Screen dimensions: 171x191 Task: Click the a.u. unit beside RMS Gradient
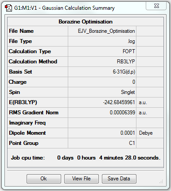143,113
